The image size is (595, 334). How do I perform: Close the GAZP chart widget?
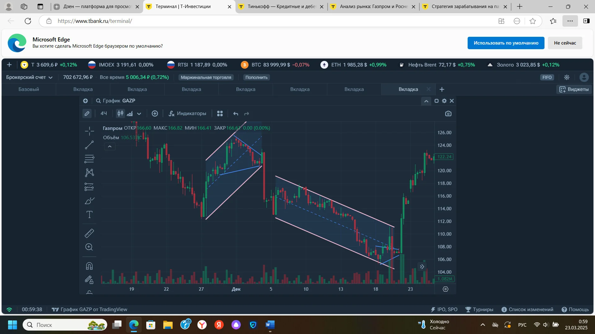pos(452,101)
